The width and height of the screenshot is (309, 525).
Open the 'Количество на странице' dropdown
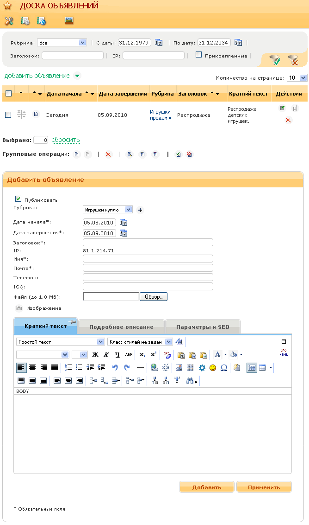pyautogui.click(x=297, y=78)
